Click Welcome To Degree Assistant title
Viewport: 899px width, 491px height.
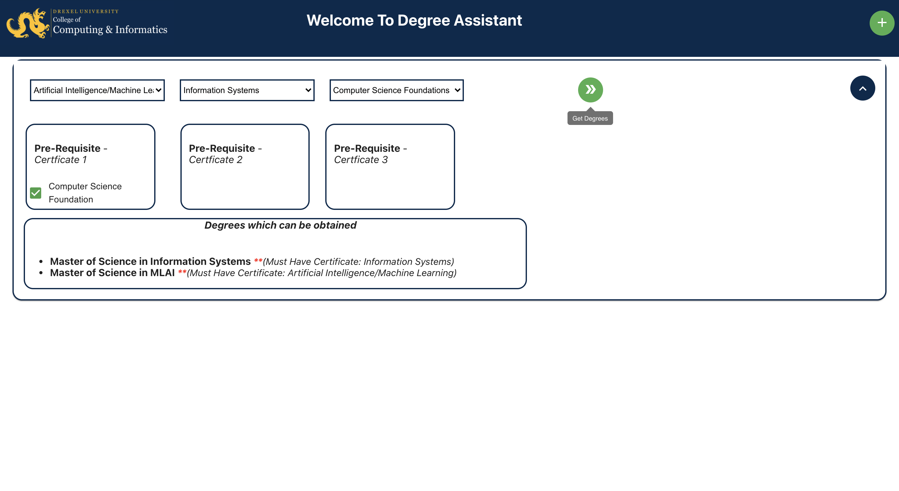414,20
